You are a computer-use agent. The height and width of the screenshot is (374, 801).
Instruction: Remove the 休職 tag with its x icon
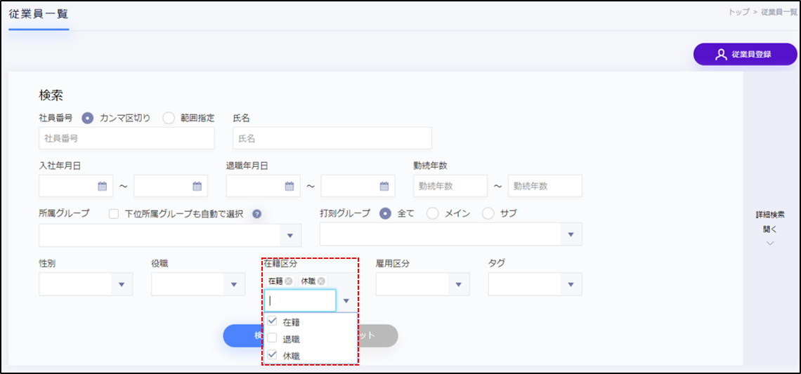tap(321, 281)
